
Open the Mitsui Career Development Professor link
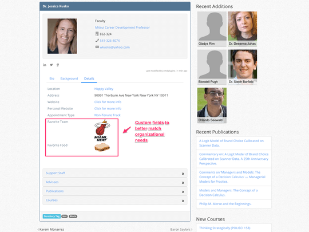pos(122,27)
